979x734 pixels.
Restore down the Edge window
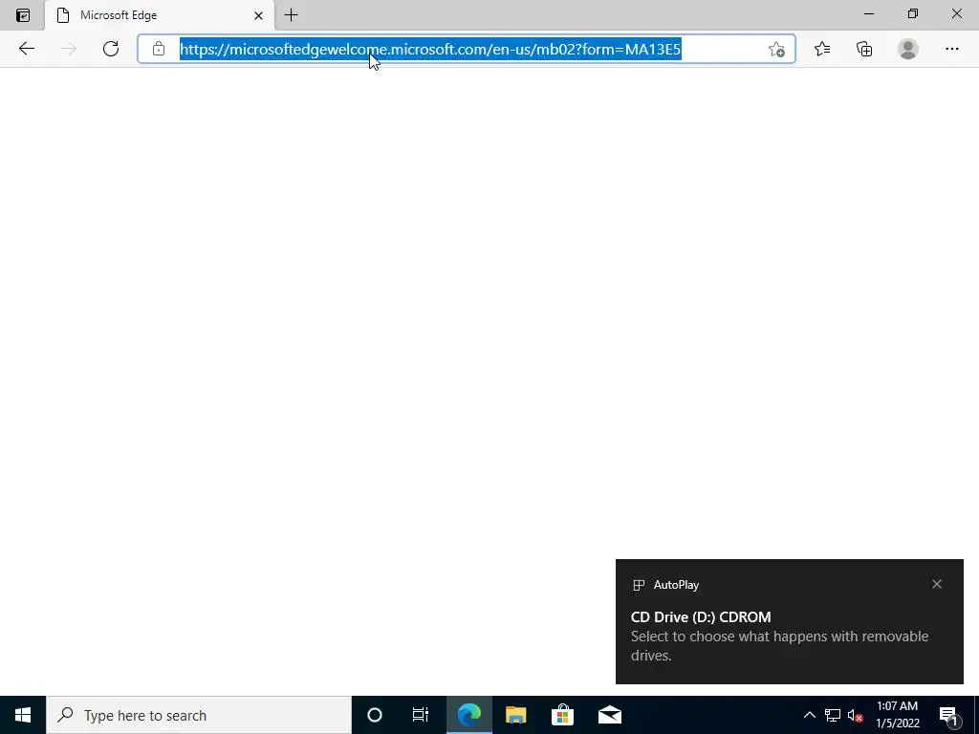pos(913,13)
